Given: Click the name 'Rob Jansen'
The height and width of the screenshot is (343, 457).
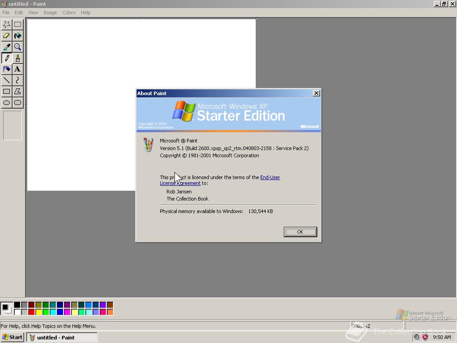Looking at the screenshot, I should point(179,192).
